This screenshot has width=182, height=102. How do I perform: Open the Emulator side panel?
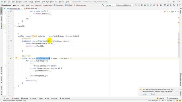(181, 92)
